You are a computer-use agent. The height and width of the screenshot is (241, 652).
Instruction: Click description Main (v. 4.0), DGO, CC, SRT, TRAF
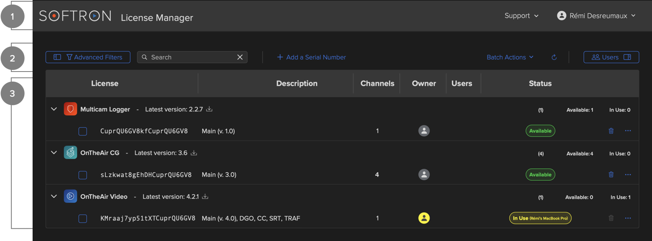point(251,218)
